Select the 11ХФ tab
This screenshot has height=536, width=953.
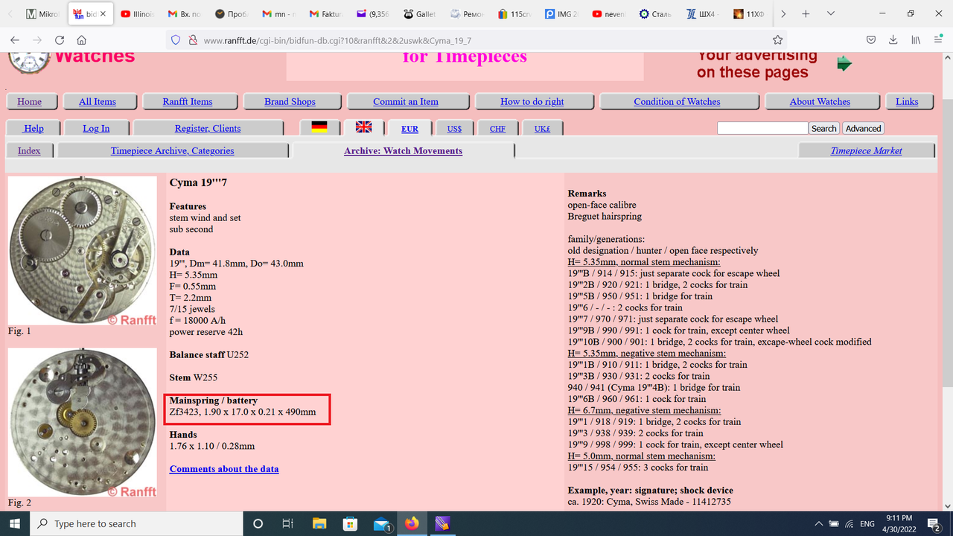[750, 14]
